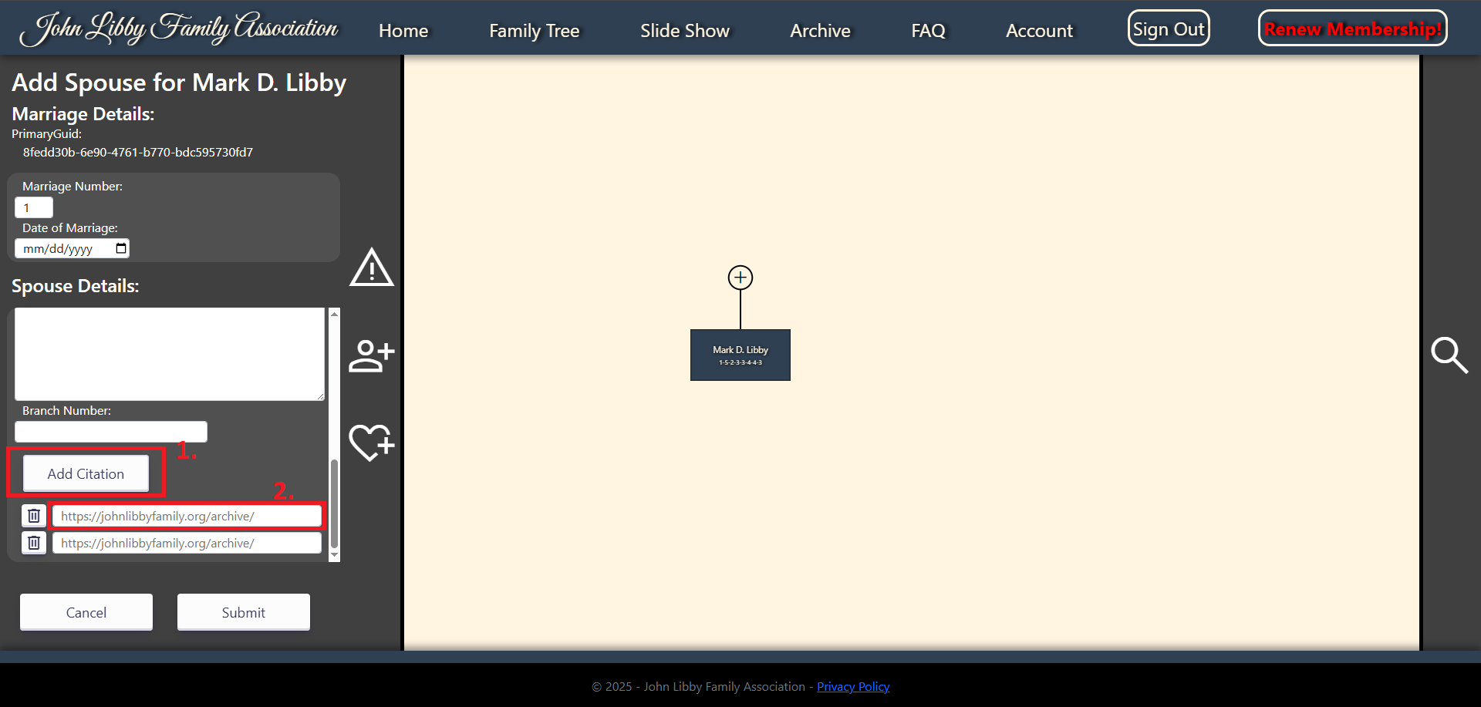Click the spouse details scrollbar up arrow
The width and height of the screenshot is (1481, 707).
tap(334, 314)
